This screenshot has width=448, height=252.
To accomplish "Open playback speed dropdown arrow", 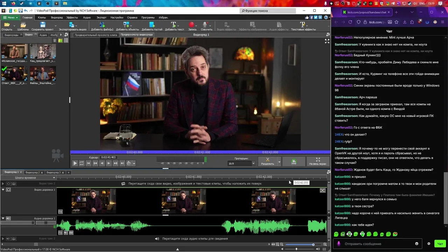I will click(134, 163).
